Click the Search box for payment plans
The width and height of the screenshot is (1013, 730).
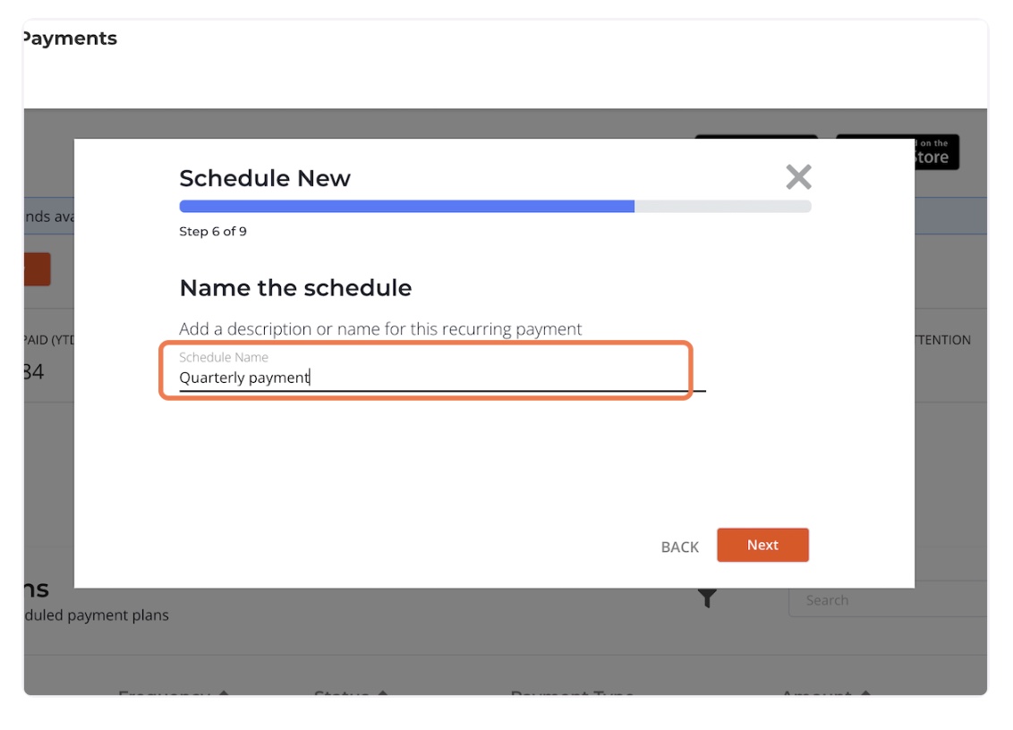point(886,600)
